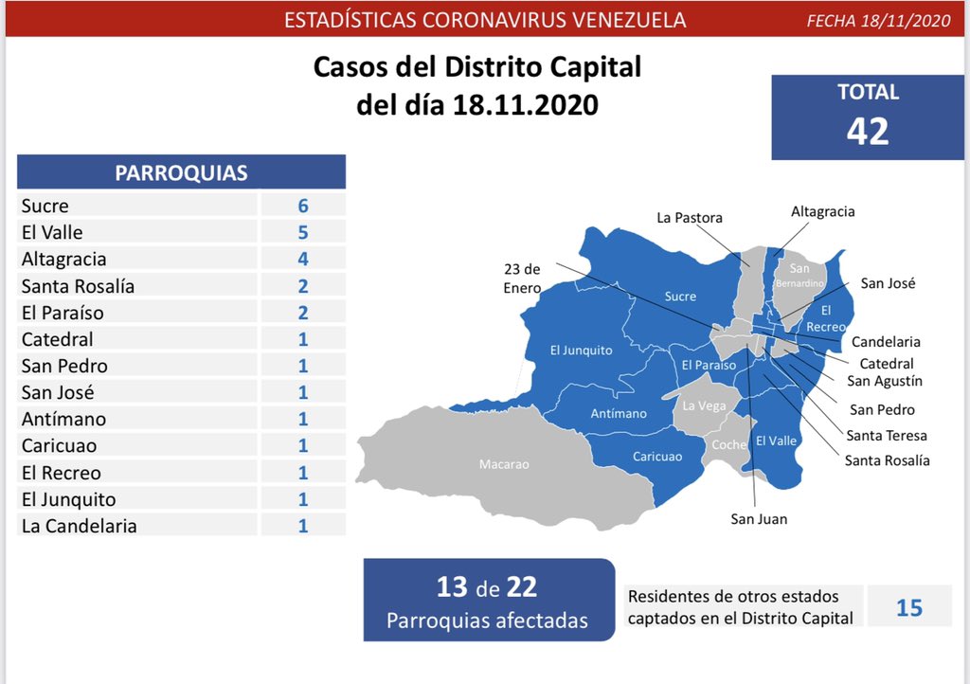Screen dimensions: 970x684
Task: Select the '13 de 22 Parroquias afectadas' box
Action: [x=489, y=600]
